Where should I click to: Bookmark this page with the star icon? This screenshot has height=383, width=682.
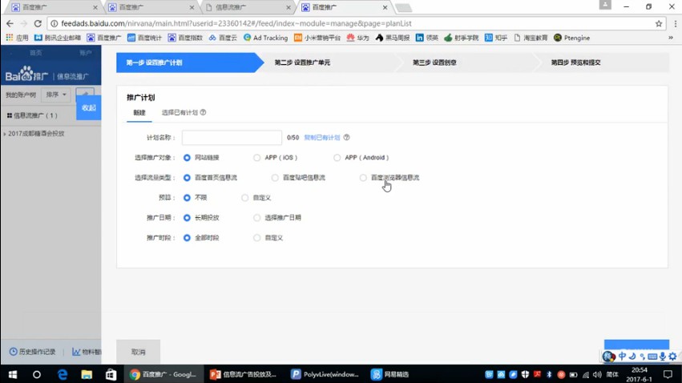(659, 23)
